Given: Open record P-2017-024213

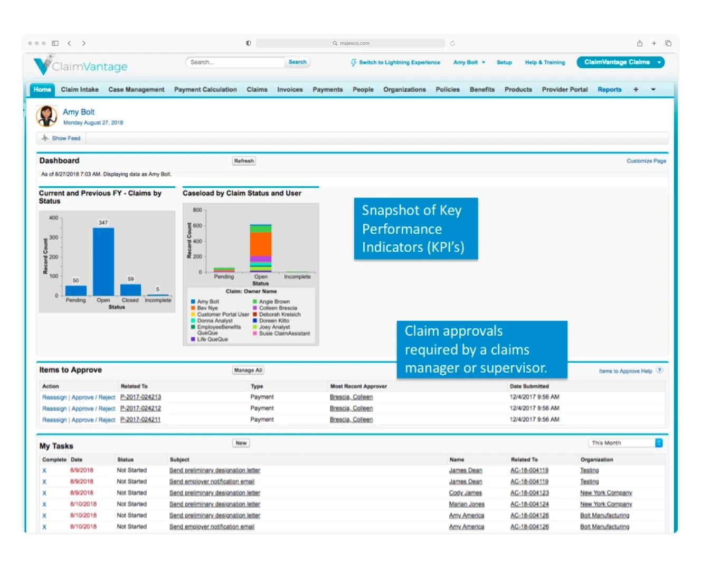Looking at the screenshot, I should coord(140,397).
